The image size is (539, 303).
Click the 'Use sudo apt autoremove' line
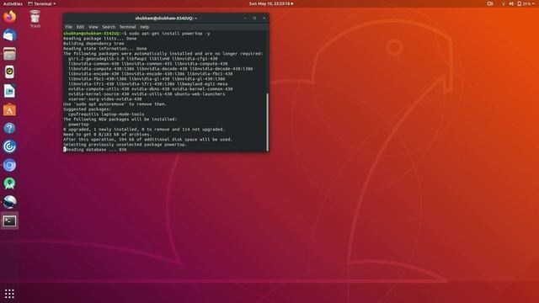(115, 104)
